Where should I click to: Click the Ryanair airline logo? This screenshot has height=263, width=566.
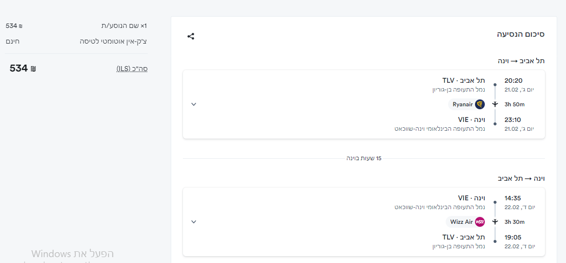(480, 104)
